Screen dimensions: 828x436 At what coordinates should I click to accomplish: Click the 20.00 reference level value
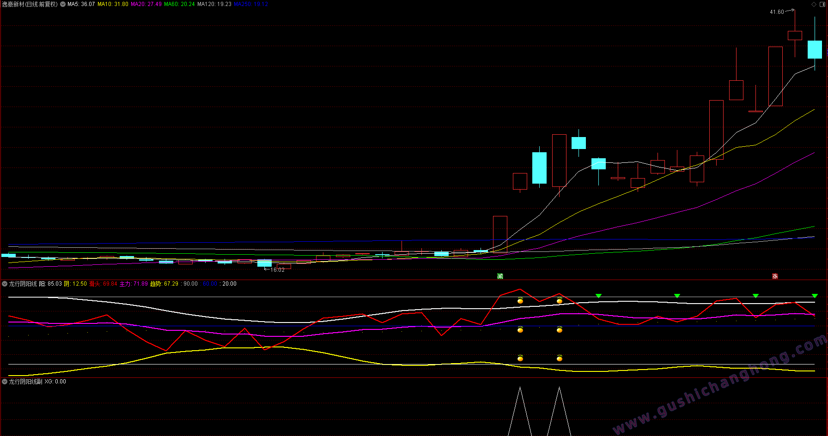(229, 284)
